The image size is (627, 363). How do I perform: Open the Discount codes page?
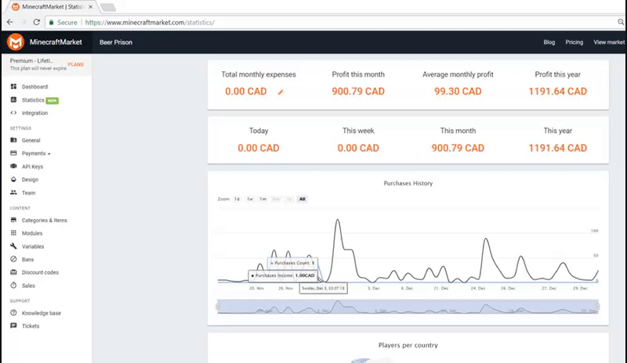40,272
